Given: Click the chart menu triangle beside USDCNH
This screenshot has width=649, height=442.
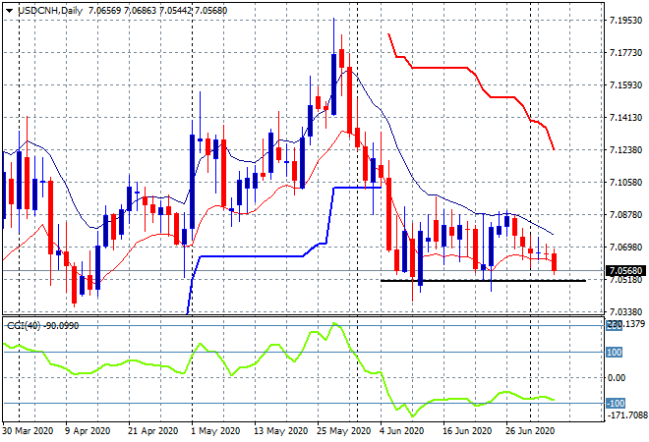Looking at the screenshot, I should (x=9, y=11).
